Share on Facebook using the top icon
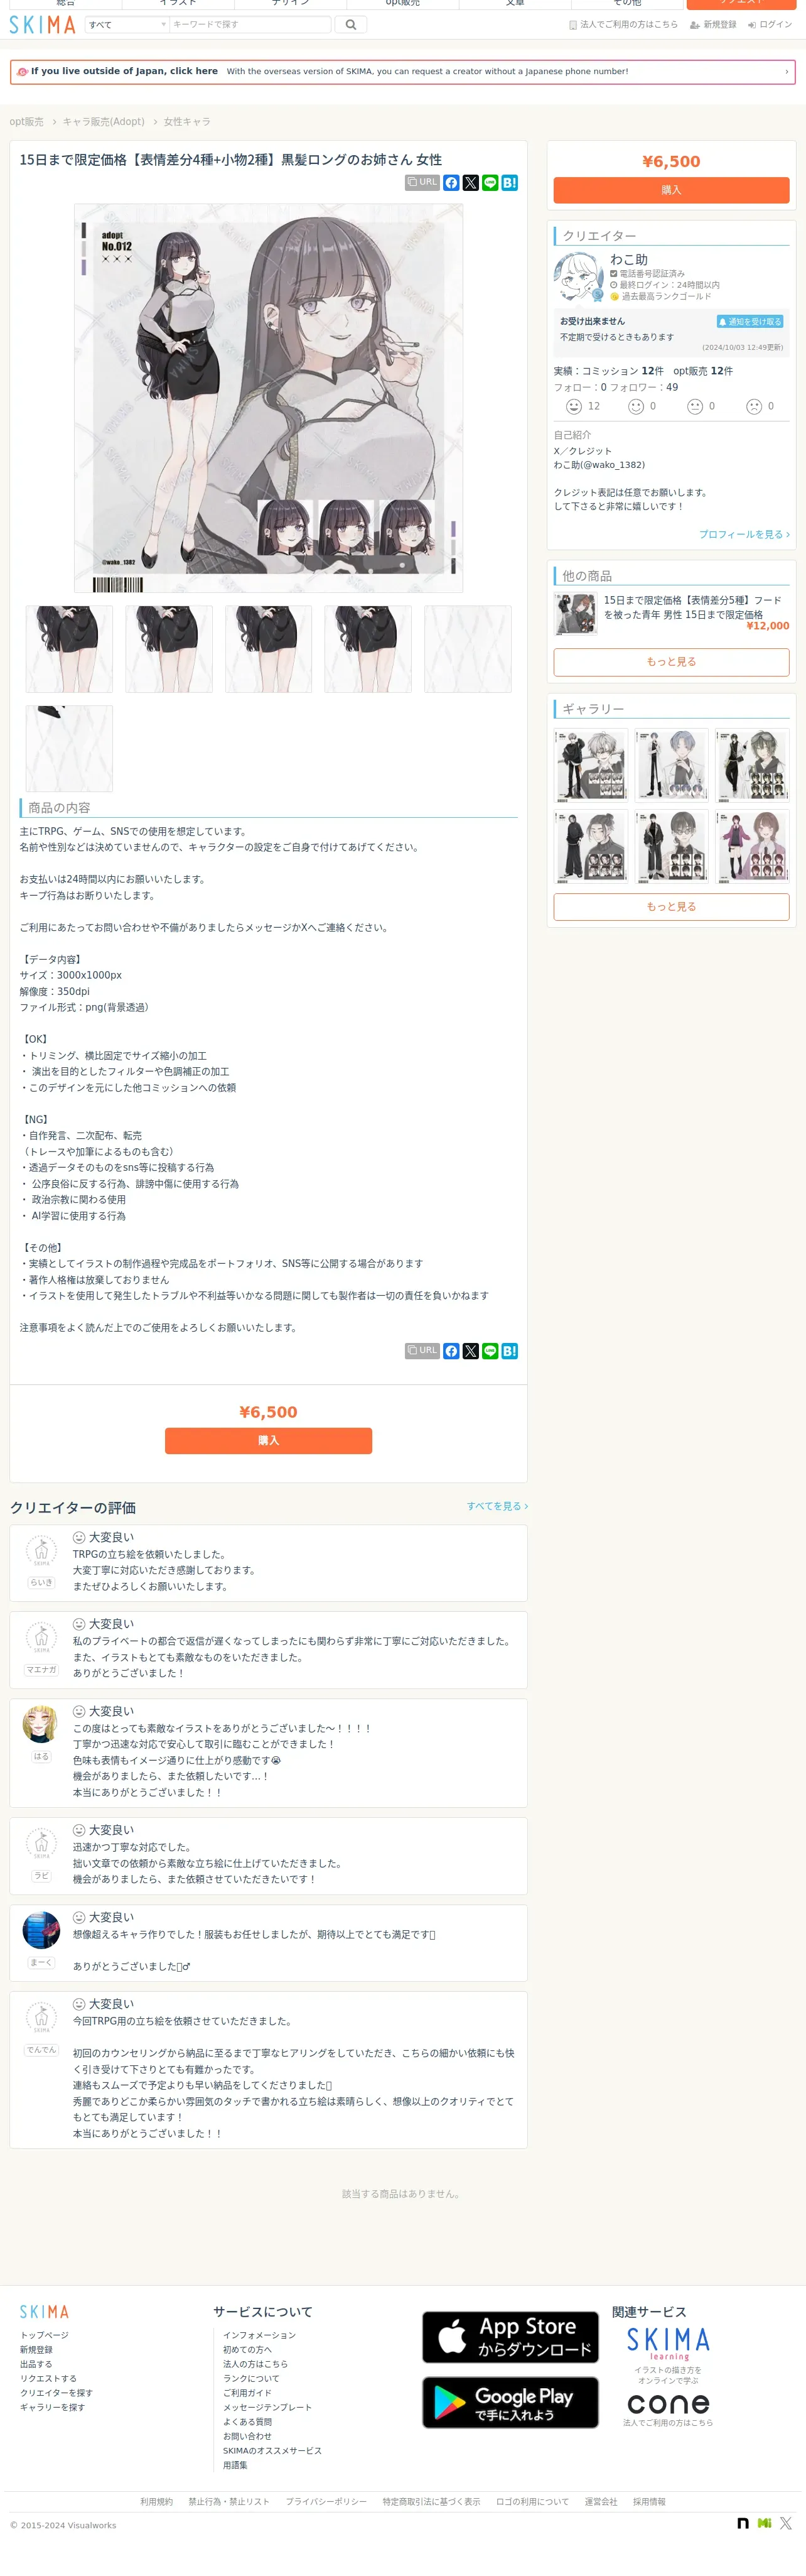Viewport: 806px width, 2576px height. click(451, 183)
